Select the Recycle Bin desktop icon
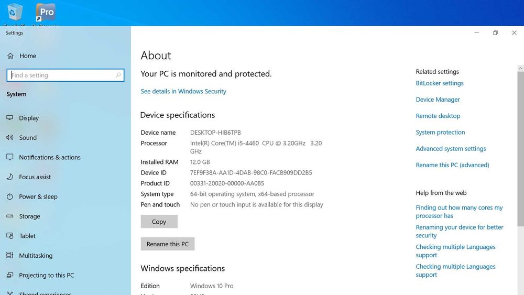The width and height of the screenshot is (524, 295). (x=14, y=14)
